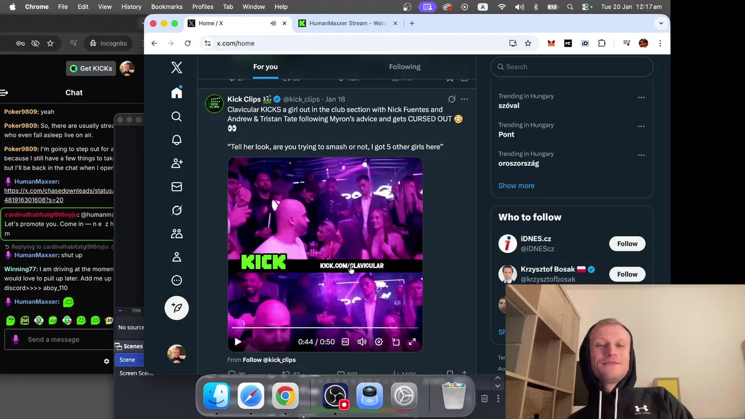Click the X Search field
Image resolution: width=745 pixels, height=419 pixels.
click(x=572, y=67)
